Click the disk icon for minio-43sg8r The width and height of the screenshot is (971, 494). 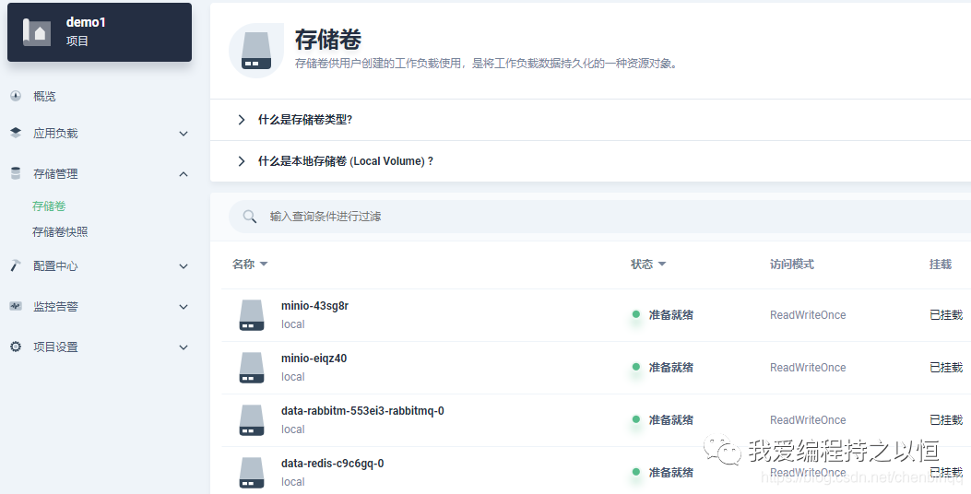(x=252, y=315)
